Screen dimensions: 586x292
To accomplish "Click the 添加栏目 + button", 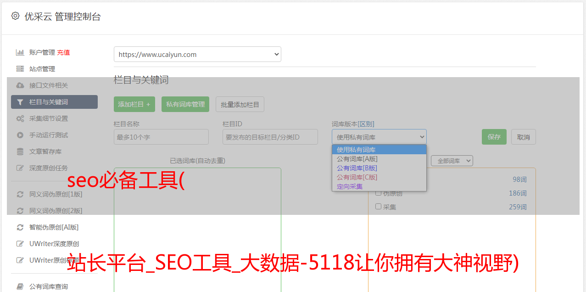I will tap(134, 104).
